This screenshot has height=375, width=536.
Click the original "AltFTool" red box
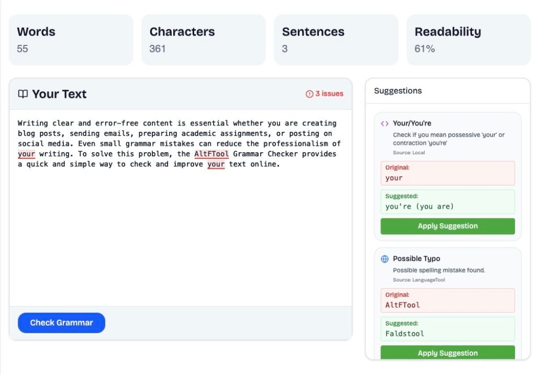(x=448, y=301)
